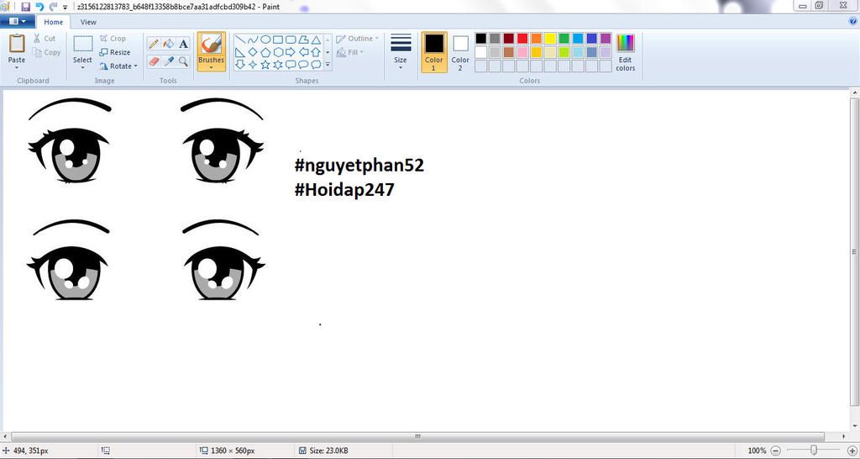The width and height of the screenshot is (860, 459).
Task: Choose the Line shape
Action: click(x=240, y=40)
